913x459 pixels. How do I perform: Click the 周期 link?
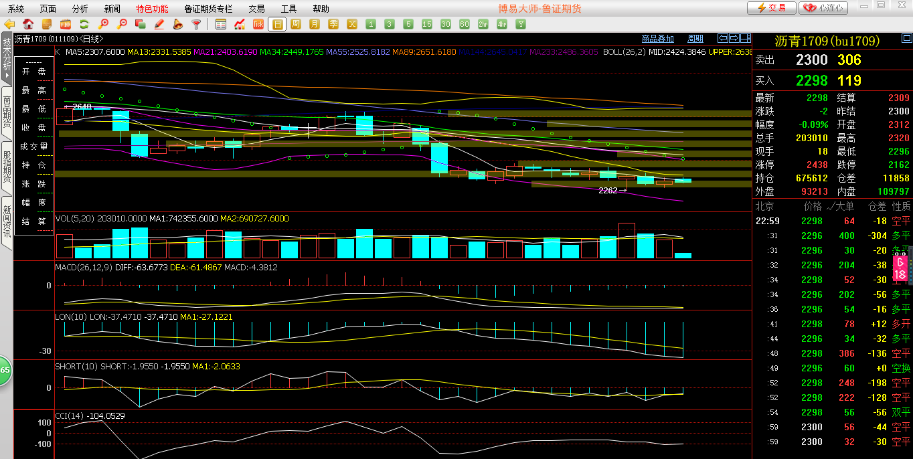[x=695, y=39]
